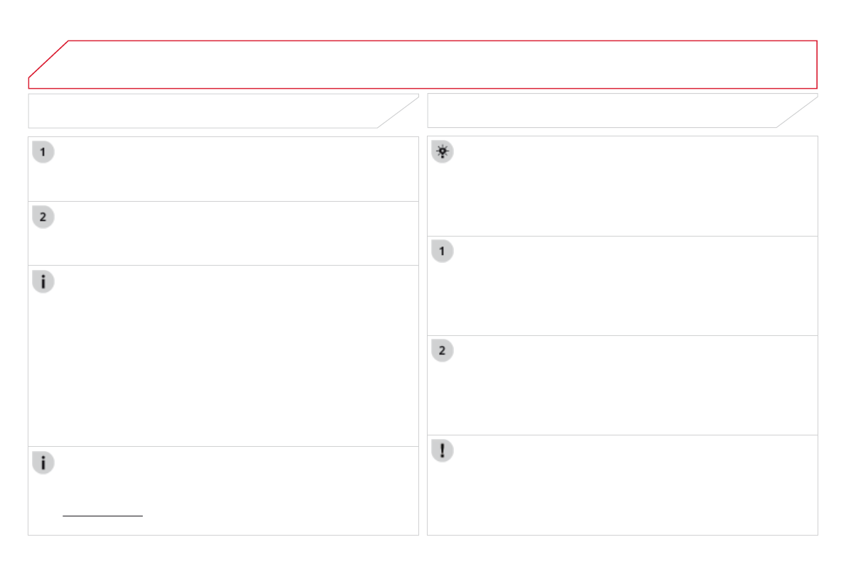The image size is (846, 564).
Task: Click the light bulb tip icon
Action: pyautogui.click(x=442, y=153)
